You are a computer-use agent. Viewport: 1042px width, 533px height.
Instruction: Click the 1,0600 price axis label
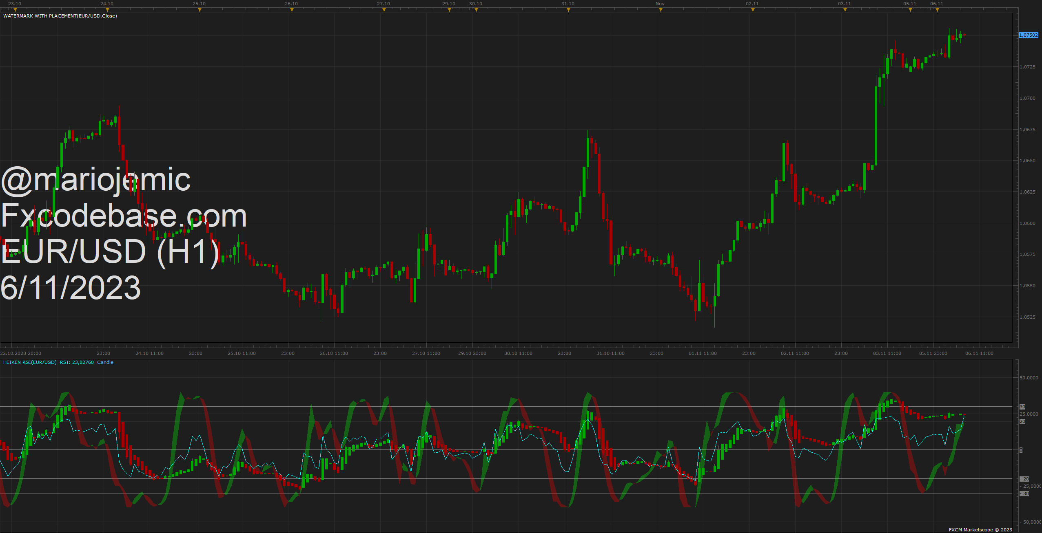tap(1027, 223)
